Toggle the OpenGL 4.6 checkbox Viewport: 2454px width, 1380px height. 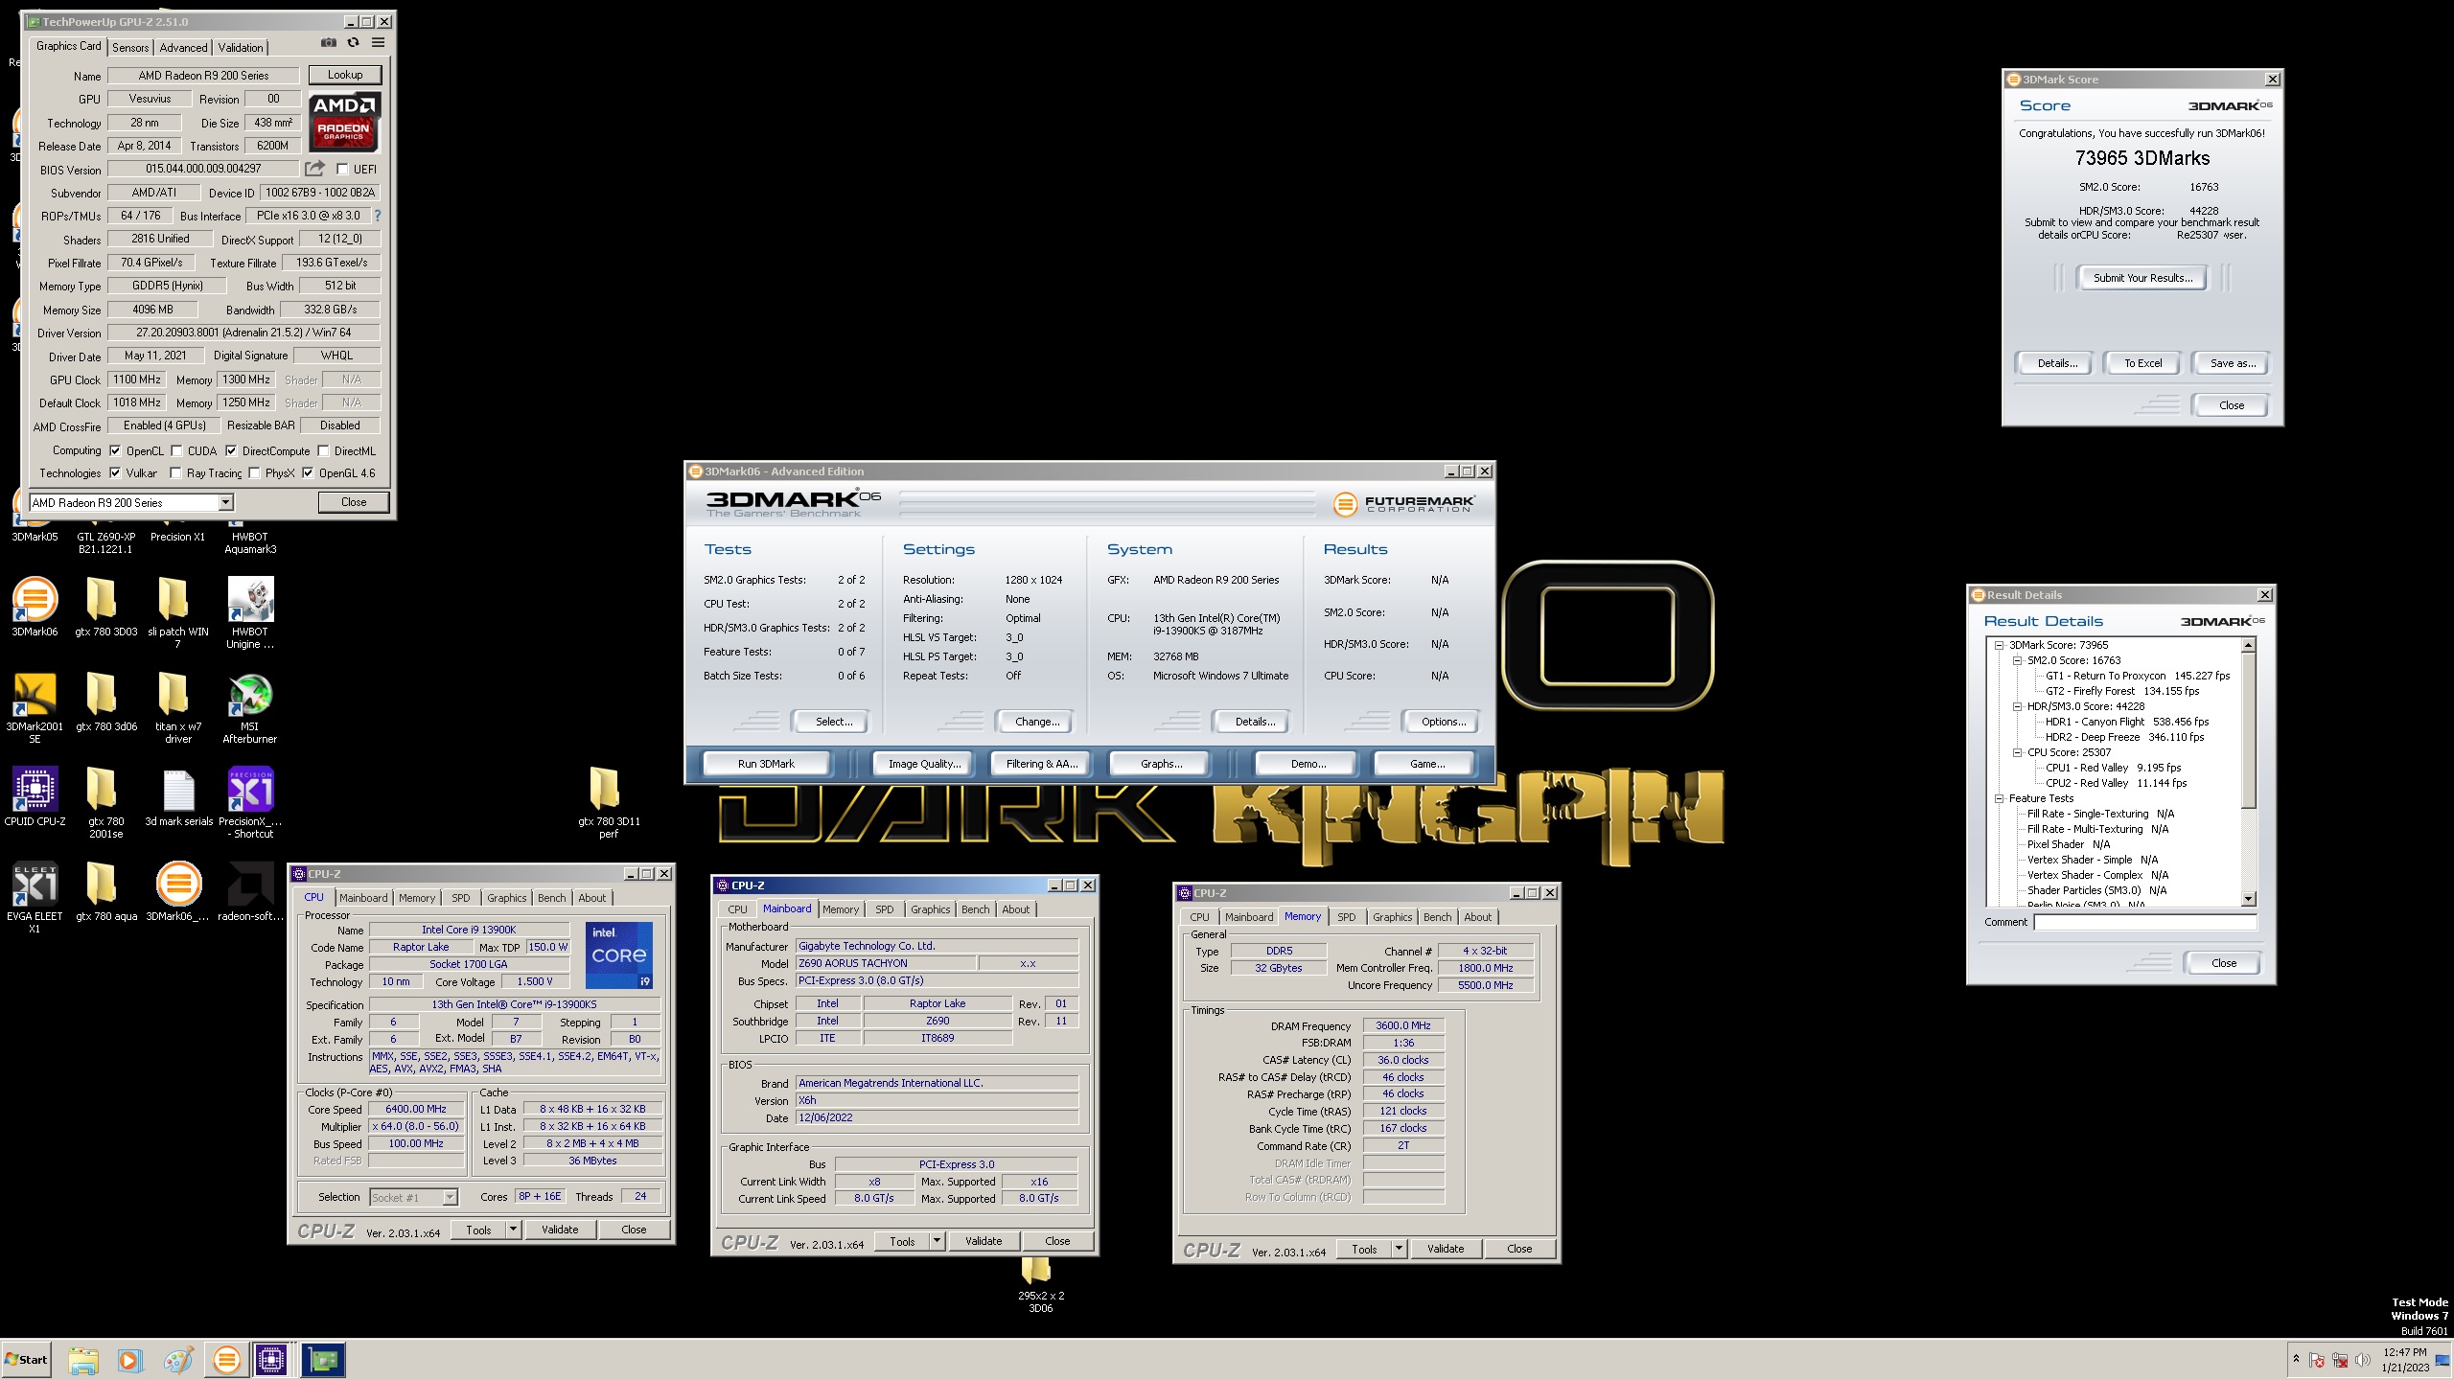pyautogui.click(x=308, y=472)
